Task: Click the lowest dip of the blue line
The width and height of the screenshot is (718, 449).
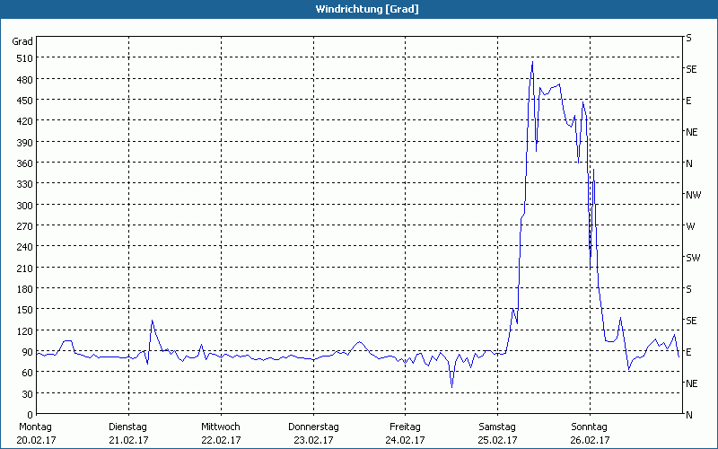Action: pyautogui.click(x=451, y=387)
